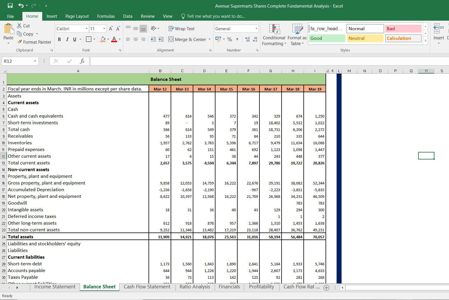Add new sheet with plus icon
Image resolution: width=449 pixels, height=300 pixels.
pos(326,288)
